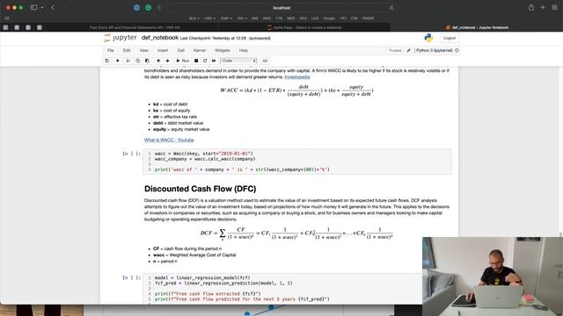The image size is (563, 316).
Task: Open the NFX bookmark
Action: pos(303,18)
